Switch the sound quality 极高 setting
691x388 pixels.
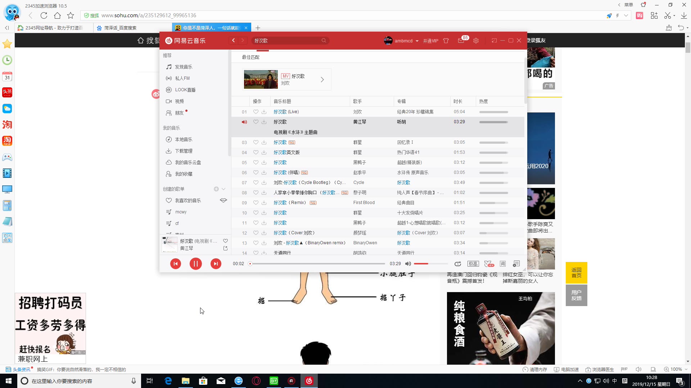473,264
